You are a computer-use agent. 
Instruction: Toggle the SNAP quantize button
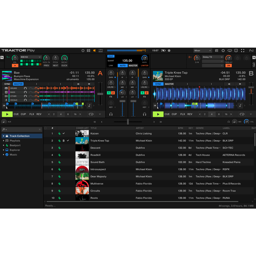(111, 56)
